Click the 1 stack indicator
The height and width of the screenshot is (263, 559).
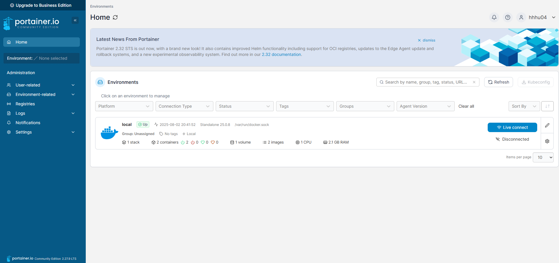[131, 142]
